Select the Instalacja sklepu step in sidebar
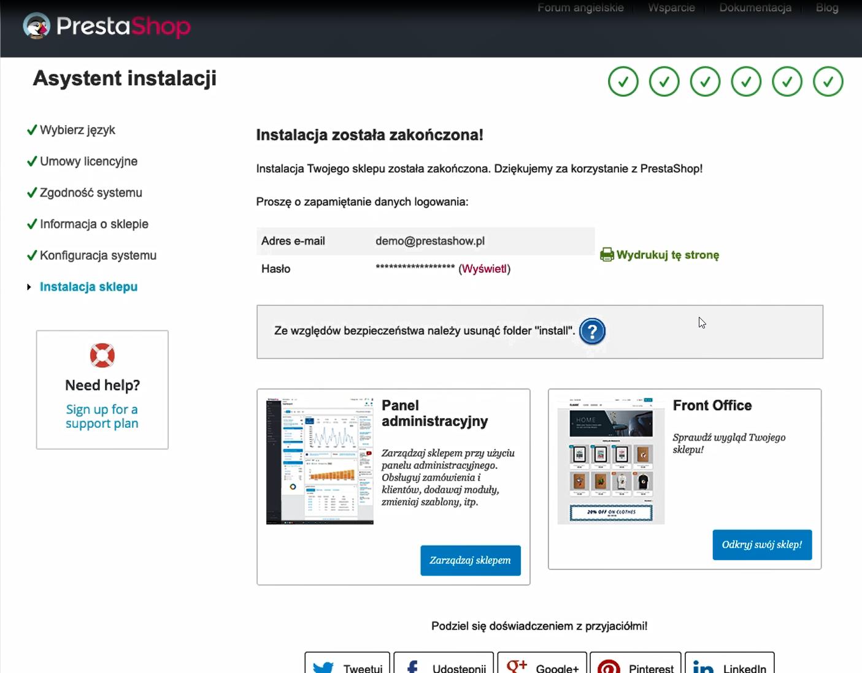This screenshot has width=862, height=673. coord(88,287)
